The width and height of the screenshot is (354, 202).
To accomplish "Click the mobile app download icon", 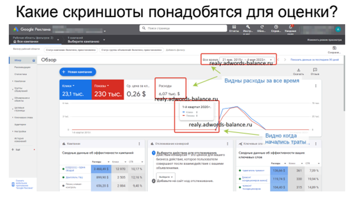I will coord(13,184).
